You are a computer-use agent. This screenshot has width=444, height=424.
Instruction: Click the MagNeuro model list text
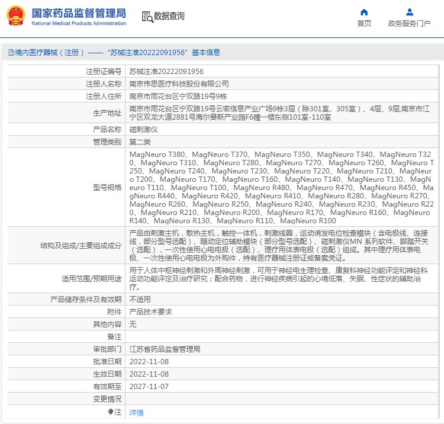coord(281,188)
